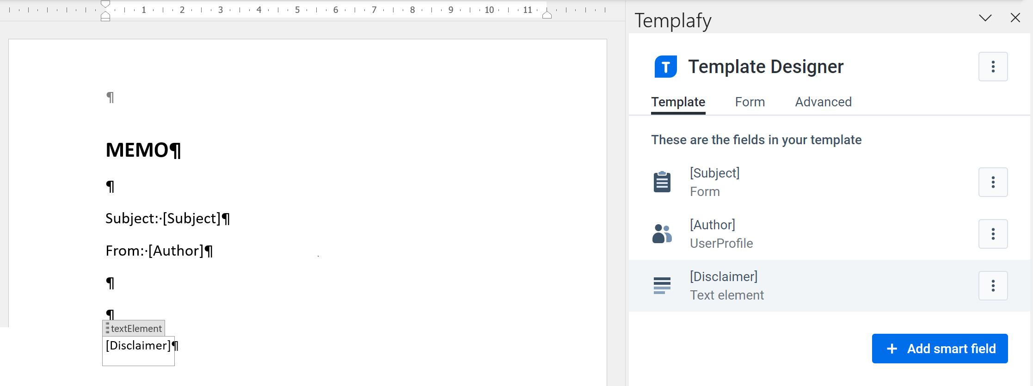Image resolution: width=1033 pixels, height=386 pixels.
Task: Click the MEMO heading in the document
Action: pyautogui.click(x=137, y=150)
